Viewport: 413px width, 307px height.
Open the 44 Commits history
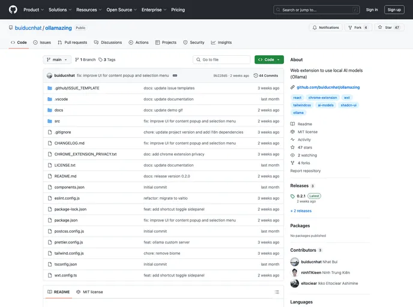(266, 76)
